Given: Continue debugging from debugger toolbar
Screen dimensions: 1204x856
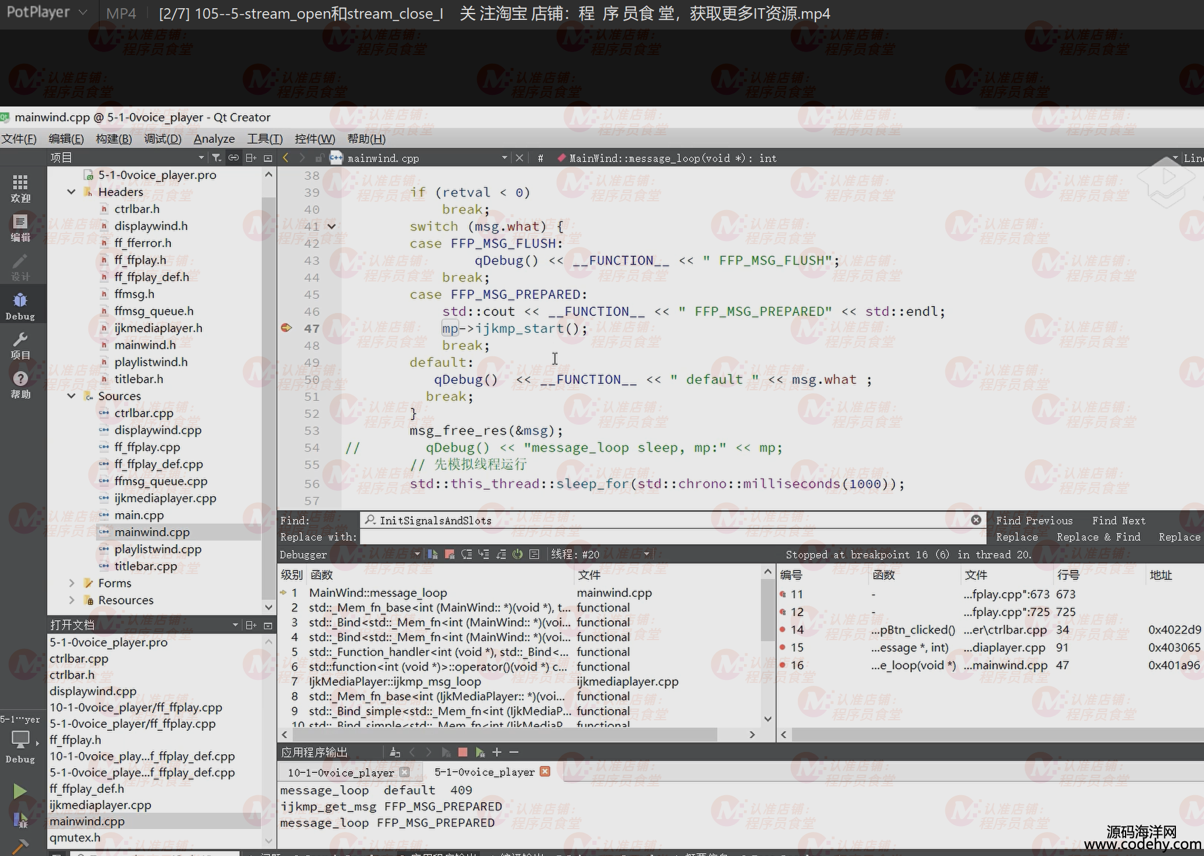Looking at the screenshot, I should click(x=433, y=554).
